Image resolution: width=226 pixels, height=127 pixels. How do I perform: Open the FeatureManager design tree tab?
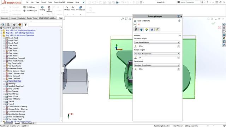tap(3, 25)
